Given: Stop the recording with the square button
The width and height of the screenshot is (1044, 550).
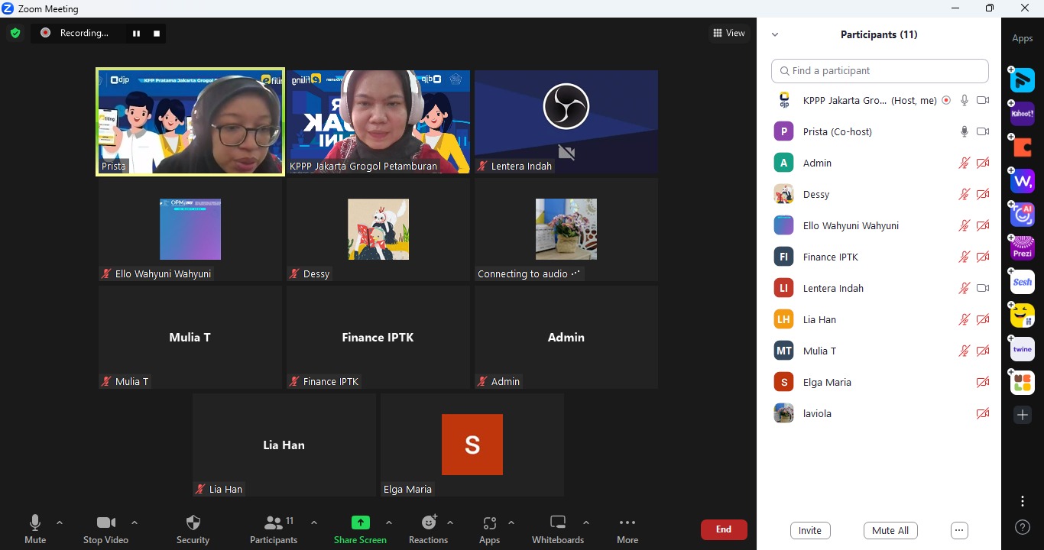Looking at the screenshot, I should click(x=157, y=34).
